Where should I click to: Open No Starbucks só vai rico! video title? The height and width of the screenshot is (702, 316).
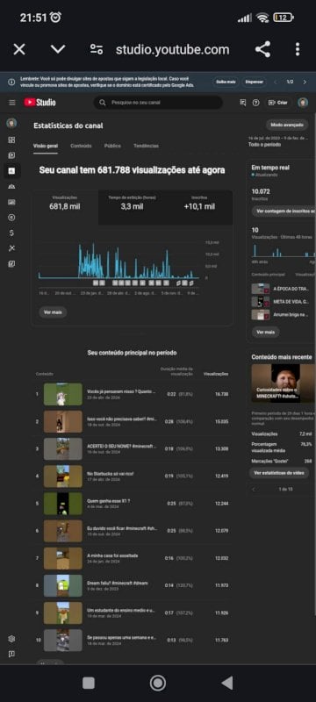point(110,474)
